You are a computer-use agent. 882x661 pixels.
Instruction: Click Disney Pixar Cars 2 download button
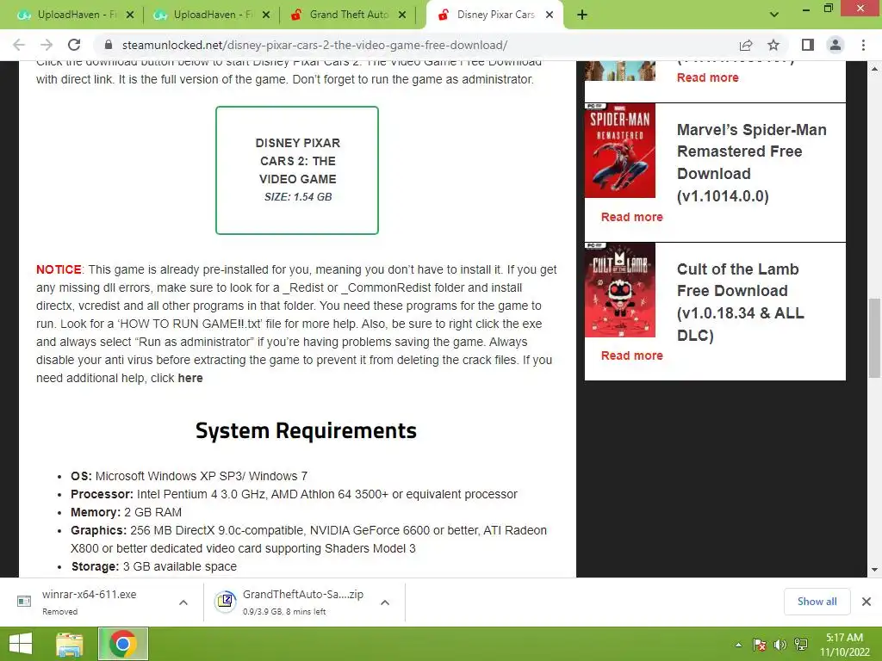click(x=297, y=170)
